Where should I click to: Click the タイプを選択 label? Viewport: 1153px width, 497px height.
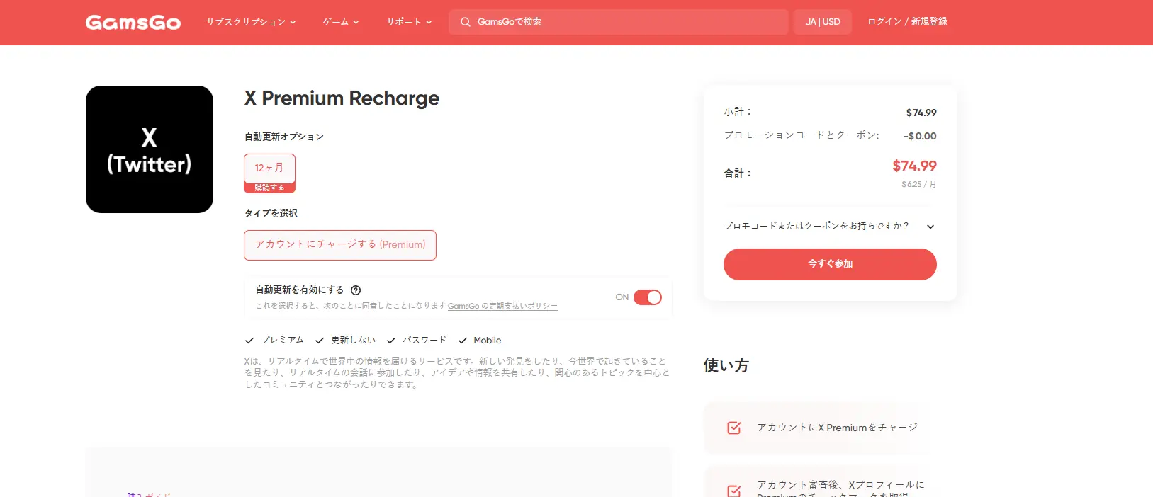point(271,213)
